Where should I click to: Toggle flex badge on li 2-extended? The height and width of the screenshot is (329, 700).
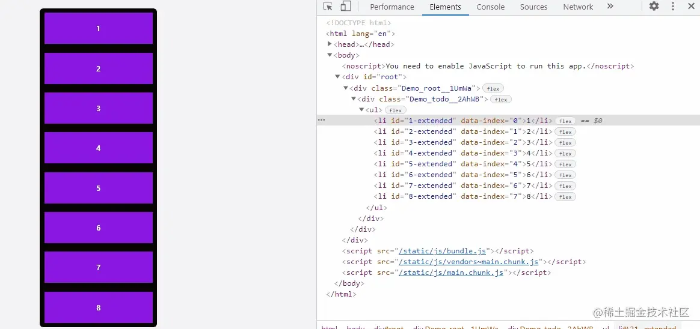tap(565, 132)
